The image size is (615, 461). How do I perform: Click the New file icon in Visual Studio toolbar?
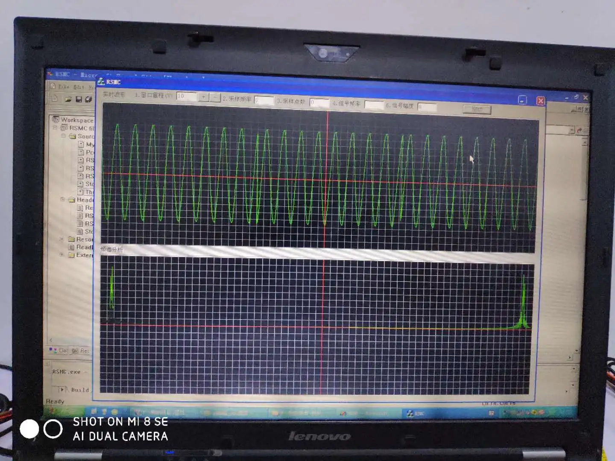point(55,99)
